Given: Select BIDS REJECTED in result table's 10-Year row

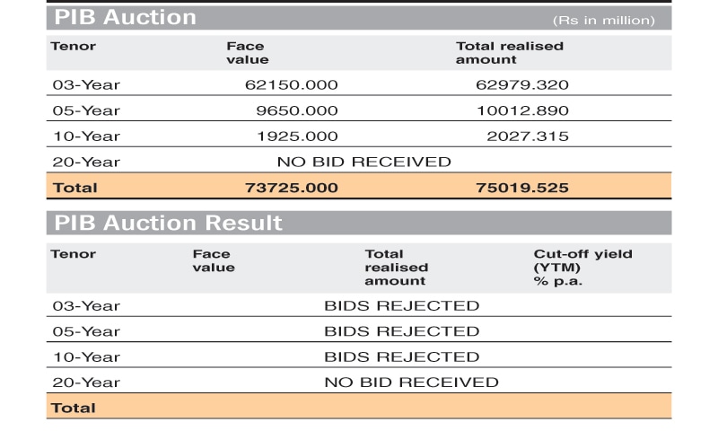Looking at the screenshot, I should [401, 356].
